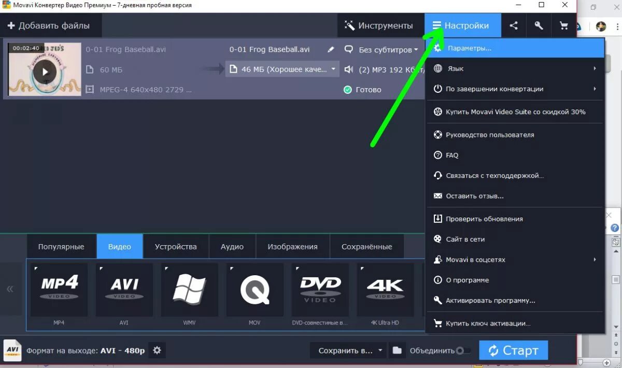Click the key activation icon in toolbar

pos(539,25)
